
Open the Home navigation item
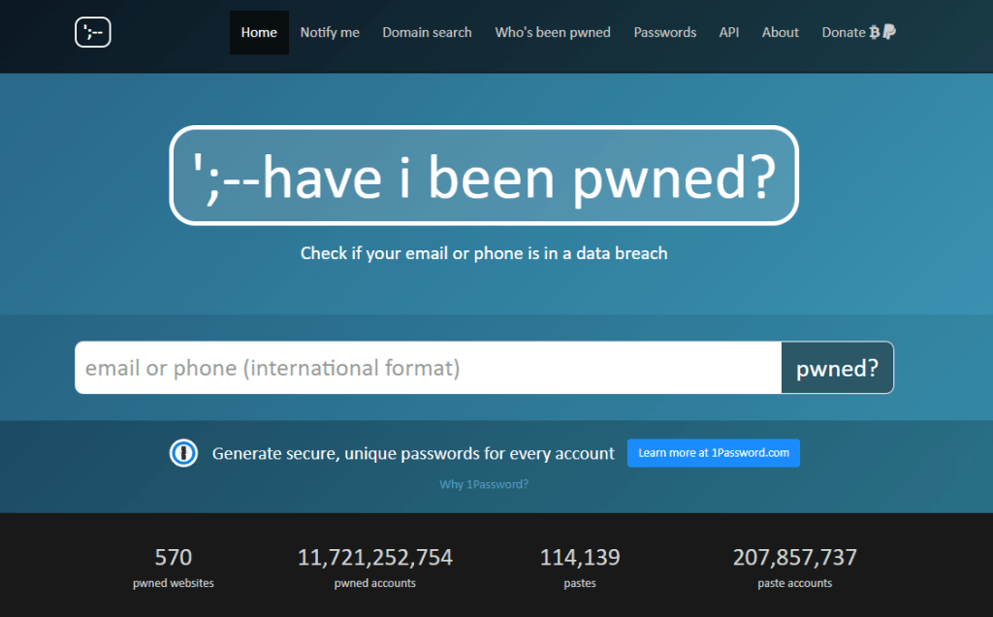259,32
